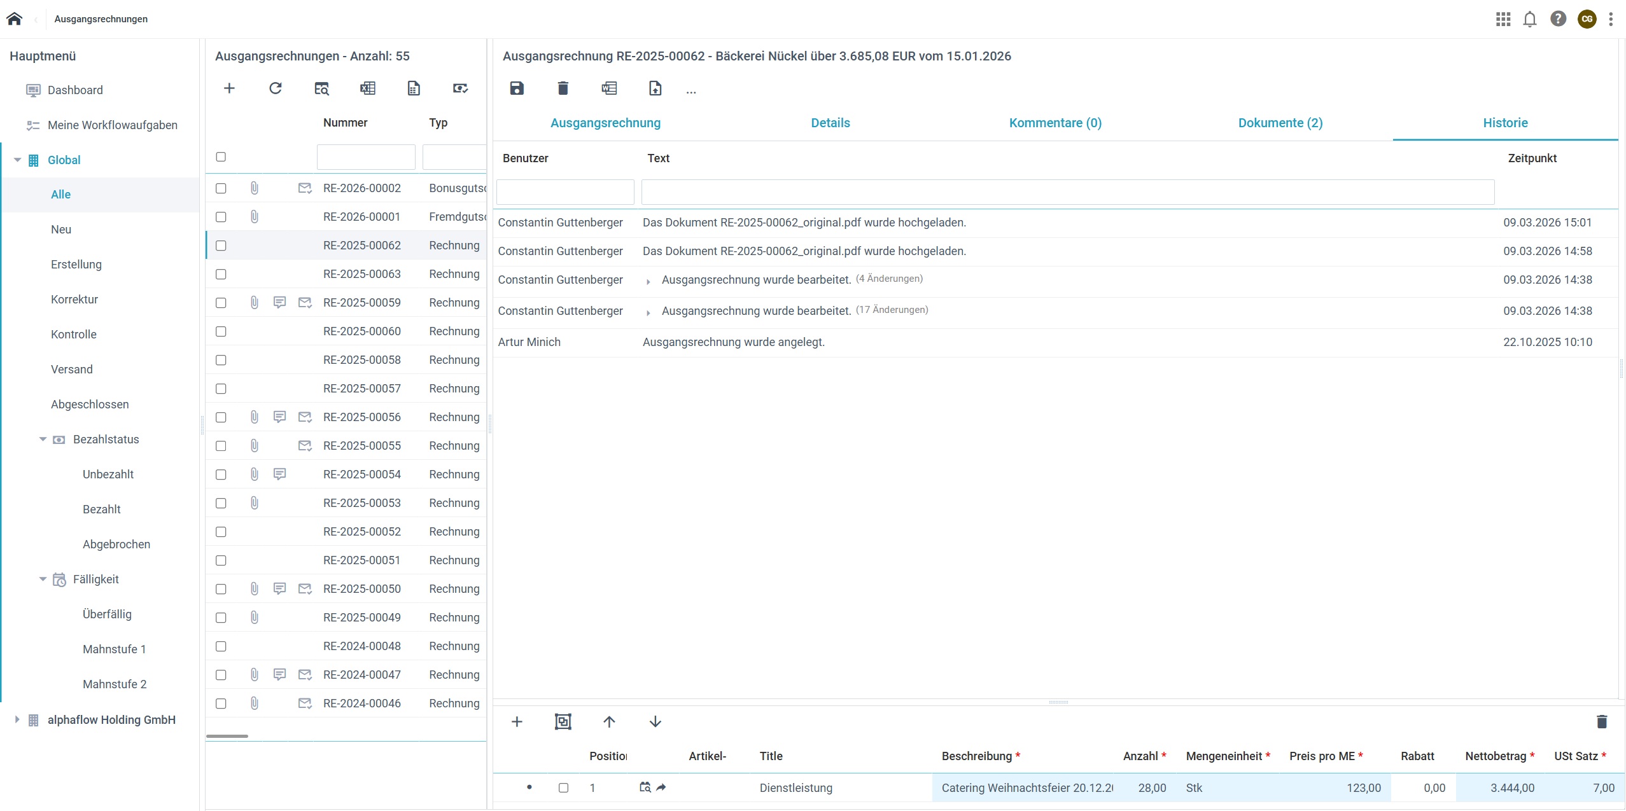Screen dimensions: 1626x811
Task: Open the help question mark icon
Action: (x=1558, y=19)
